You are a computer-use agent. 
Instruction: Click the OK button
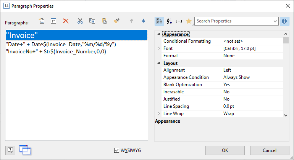click(225, 150)
